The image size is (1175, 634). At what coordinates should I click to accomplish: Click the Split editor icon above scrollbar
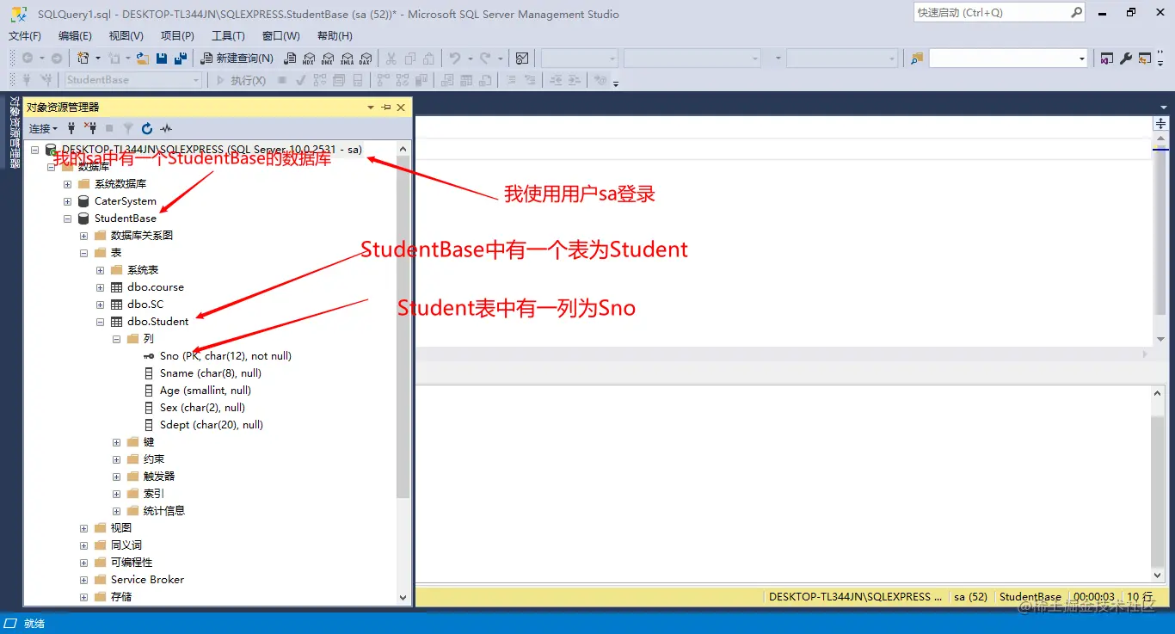coord(1160,123)
